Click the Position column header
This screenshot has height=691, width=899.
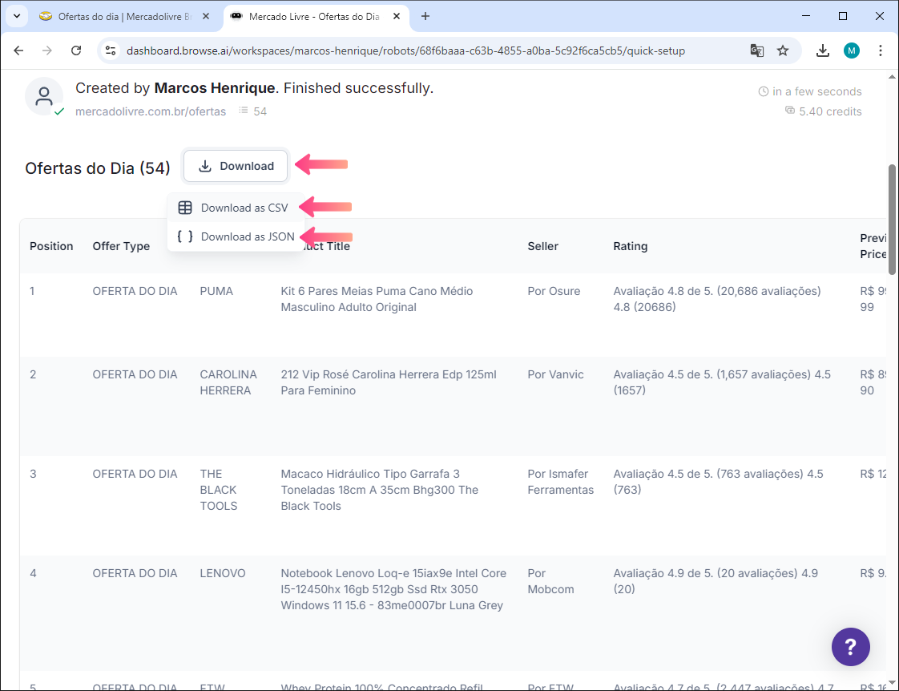coord(51,246)
